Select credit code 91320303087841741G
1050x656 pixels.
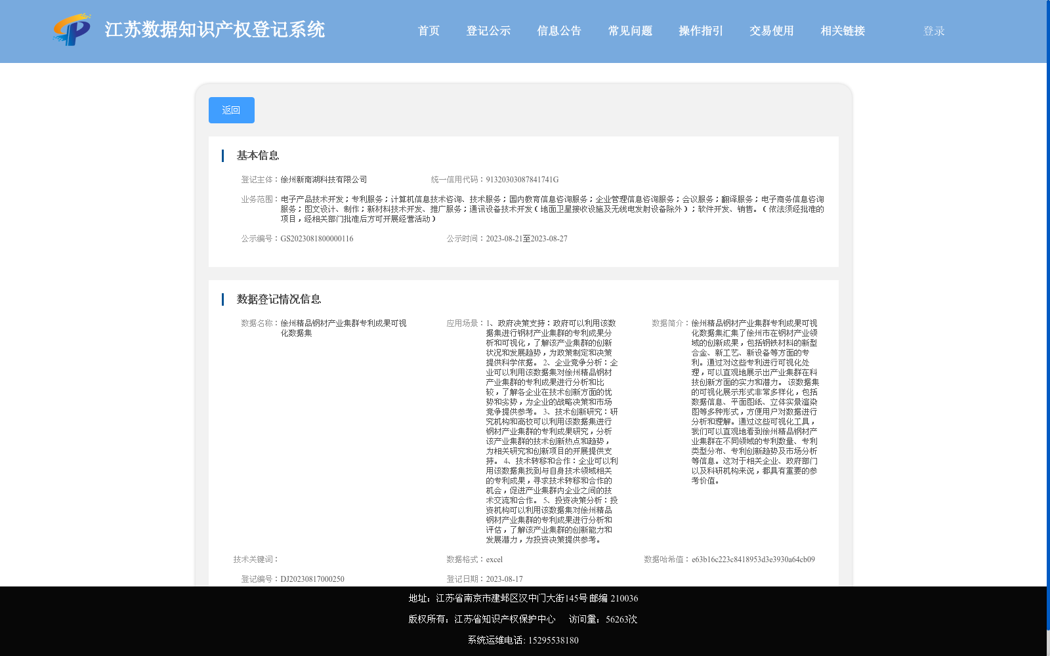tap(522, 180)
